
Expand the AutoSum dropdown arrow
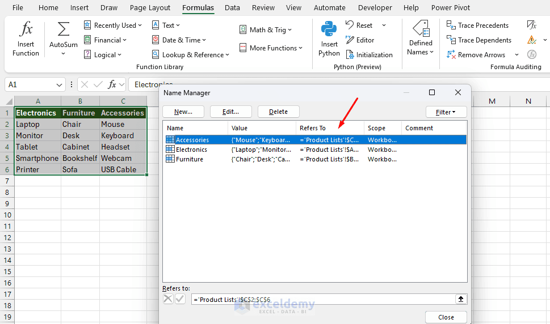pos(63,54)
